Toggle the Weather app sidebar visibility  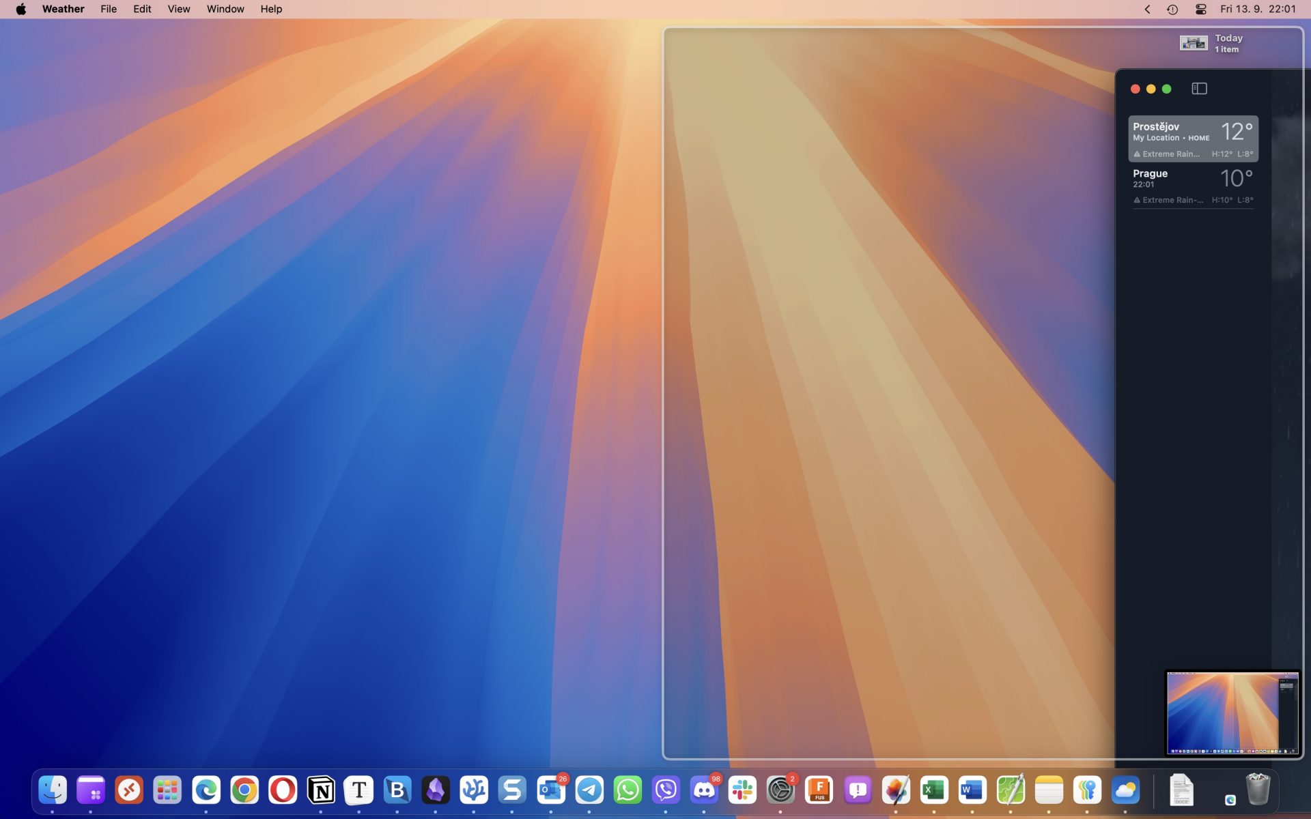click(1199, 89)
